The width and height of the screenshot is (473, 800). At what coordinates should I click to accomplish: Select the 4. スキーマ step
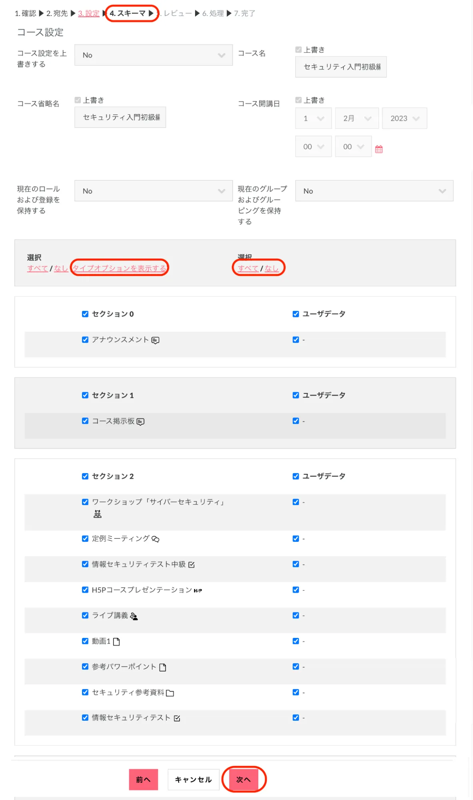(x=128, y=13)
